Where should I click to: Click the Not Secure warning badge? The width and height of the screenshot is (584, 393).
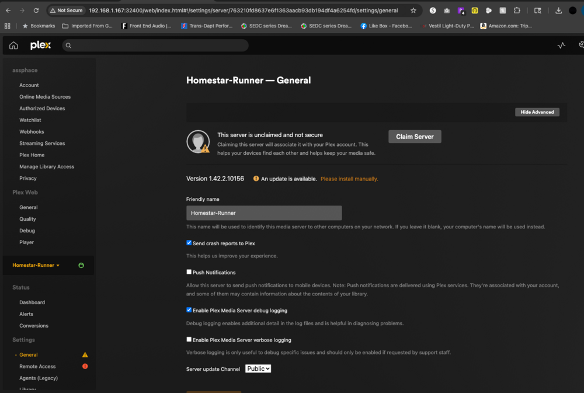coord(67,11)
